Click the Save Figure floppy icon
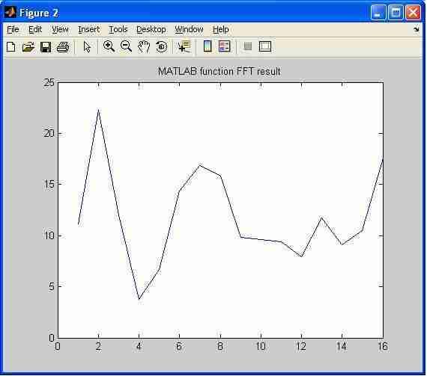 (46, 47)
